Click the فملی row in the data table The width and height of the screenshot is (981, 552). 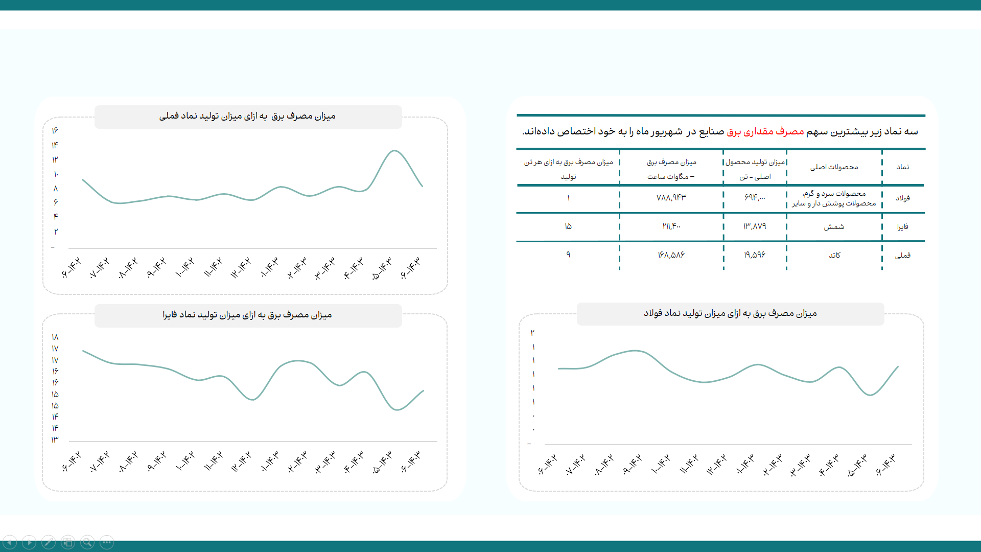(728, 255)
